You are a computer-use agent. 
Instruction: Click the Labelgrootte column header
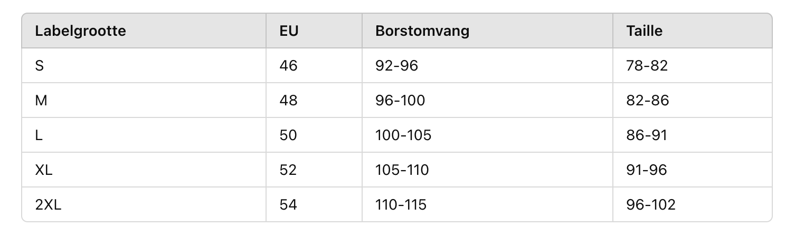click(x=80, y=31)
